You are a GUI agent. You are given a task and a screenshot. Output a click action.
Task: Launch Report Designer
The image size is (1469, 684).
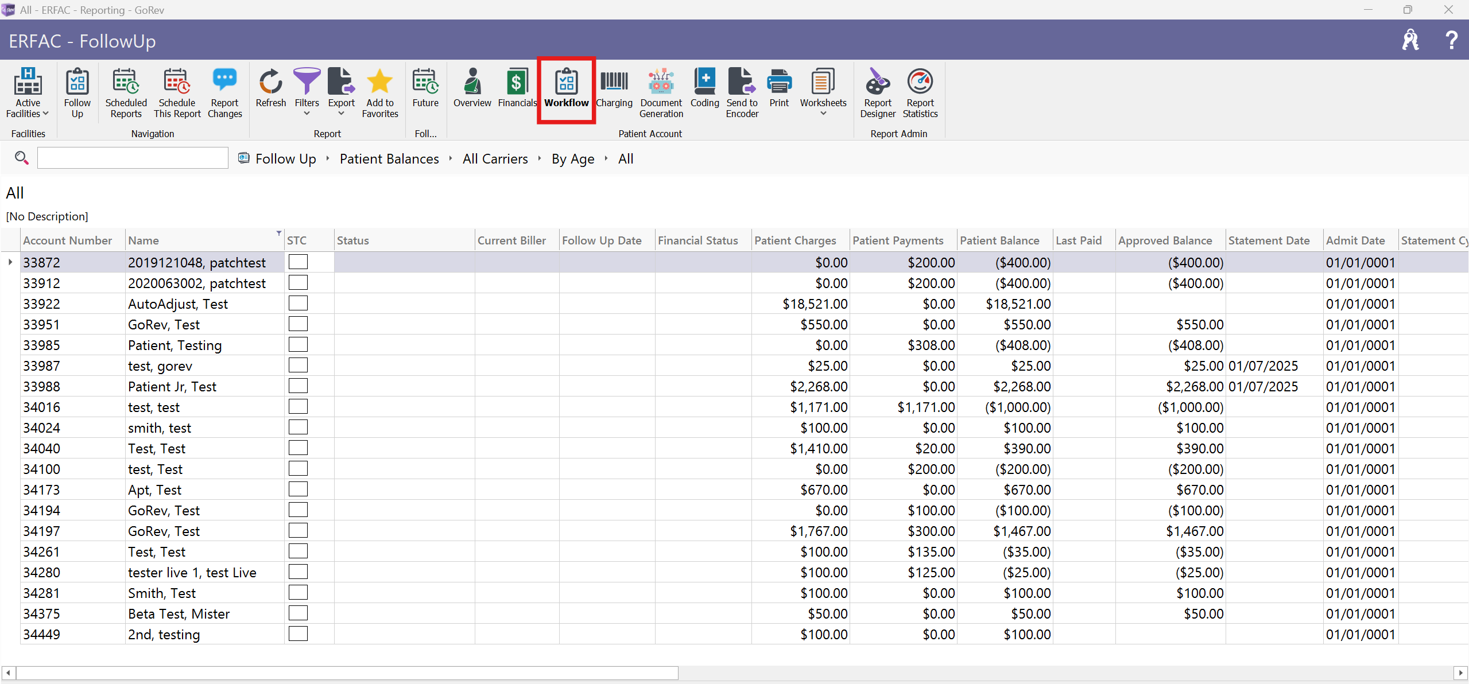click(x=878, y=93)
